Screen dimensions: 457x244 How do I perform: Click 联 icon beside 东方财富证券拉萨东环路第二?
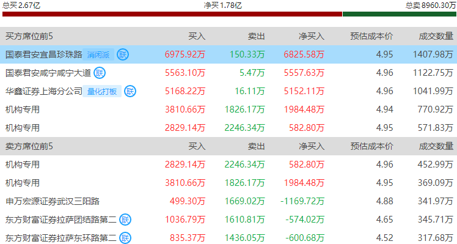click(x=125, y=238)
